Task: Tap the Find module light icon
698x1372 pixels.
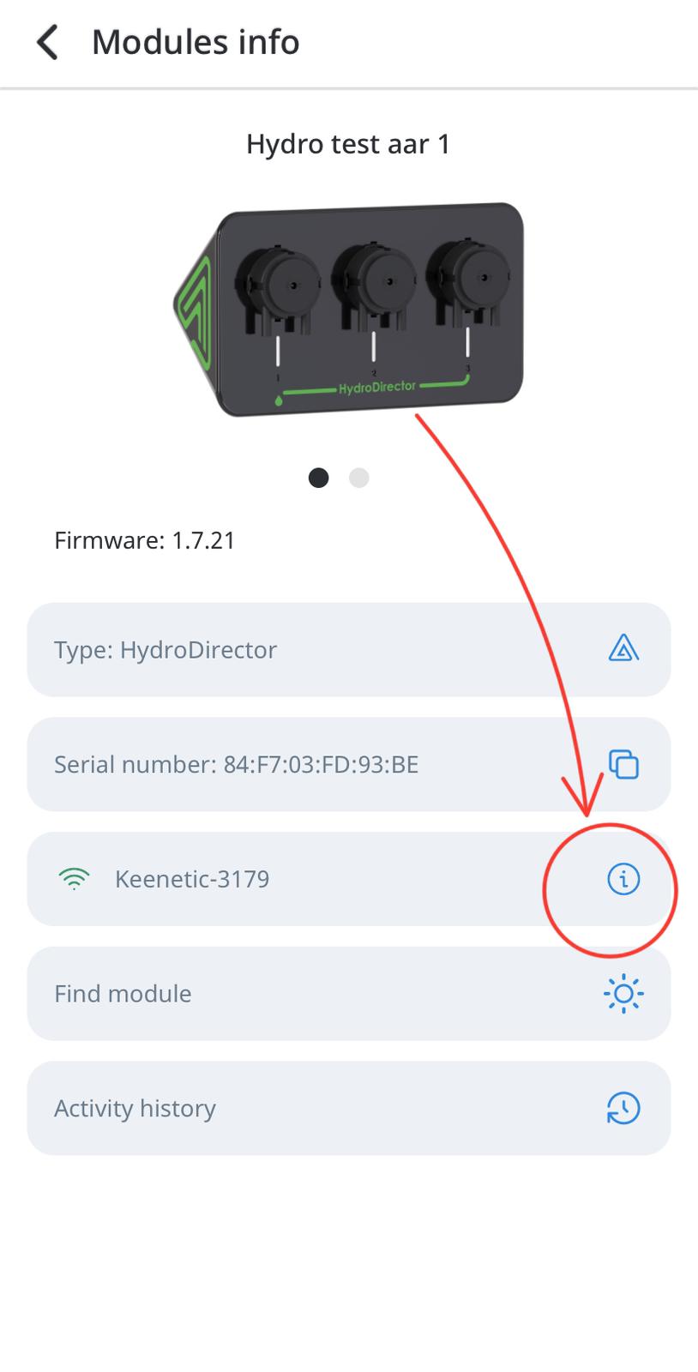Action: [x=623, y=994]
